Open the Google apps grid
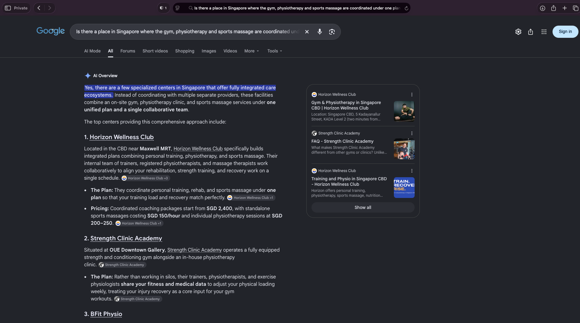 [544, 32]
